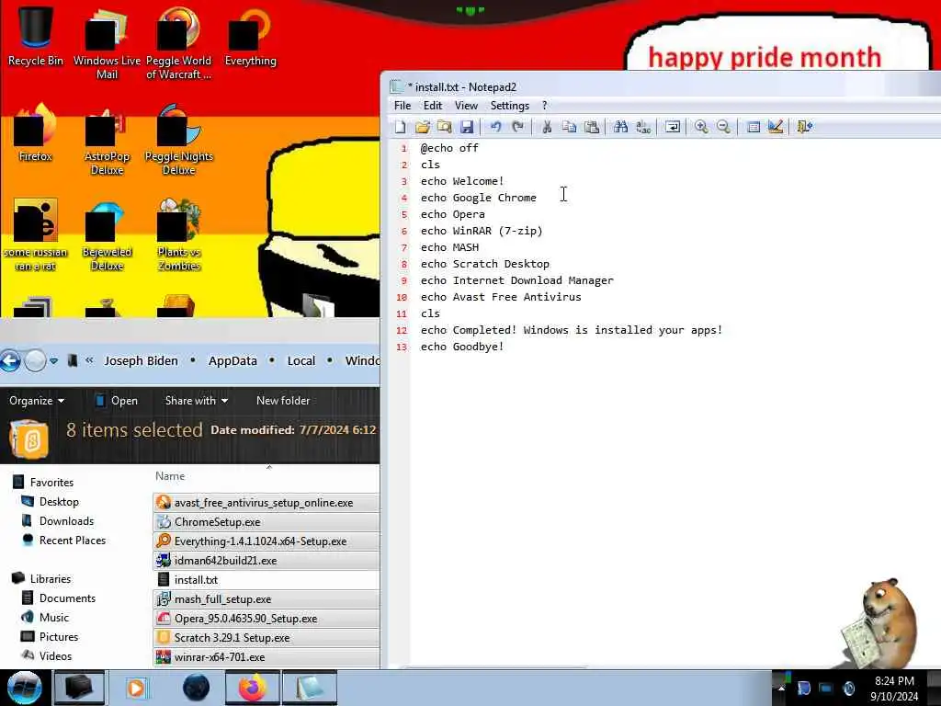Select the Peggle World of Warcraft shortcut
Viewport: 941px width, 706px height.
pyautogui.click(x=179, y=43)
